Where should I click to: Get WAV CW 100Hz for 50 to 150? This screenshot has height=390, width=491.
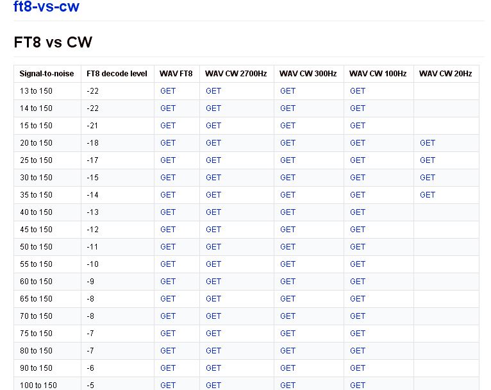[x=357, y=247]
